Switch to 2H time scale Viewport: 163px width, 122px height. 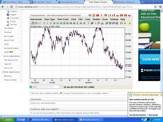coord(68,23)
